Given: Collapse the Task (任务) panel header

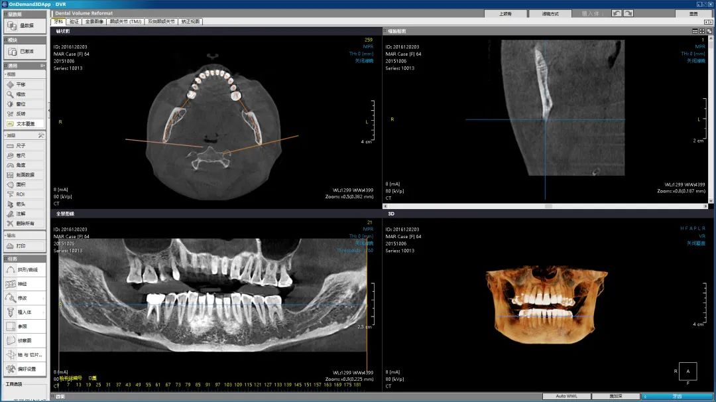Looking at the screenshot, I should [25, 259].
